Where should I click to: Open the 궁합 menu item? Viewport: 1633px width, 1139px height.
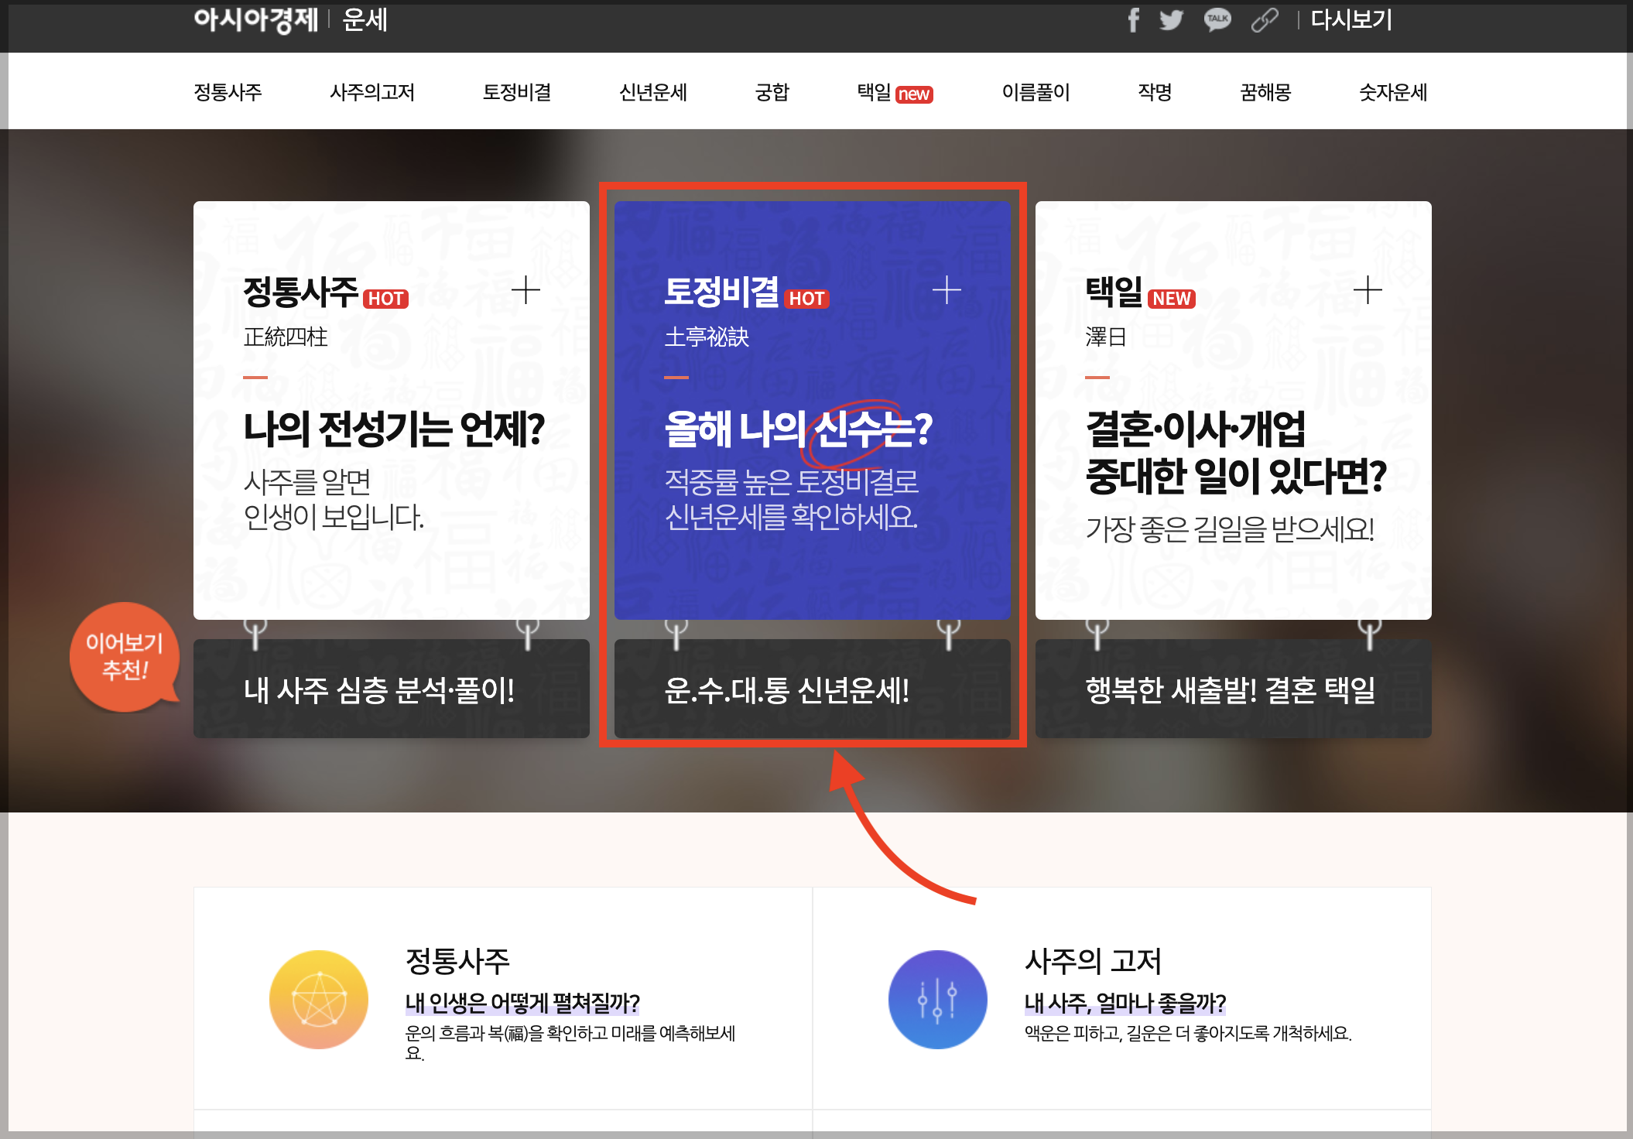point(772,92)
